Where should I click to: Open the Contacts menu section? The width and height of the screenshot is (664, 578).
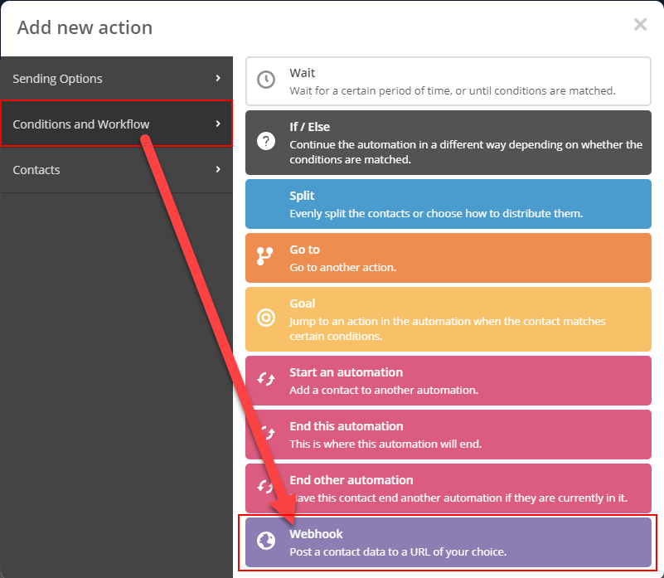[x=116, y=170]
